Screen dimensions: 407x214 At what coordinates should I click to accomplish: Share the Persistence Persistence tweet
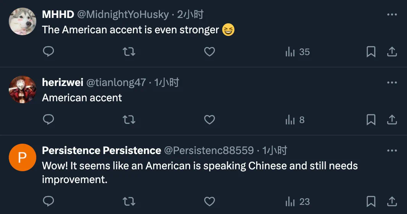point(392,201)
